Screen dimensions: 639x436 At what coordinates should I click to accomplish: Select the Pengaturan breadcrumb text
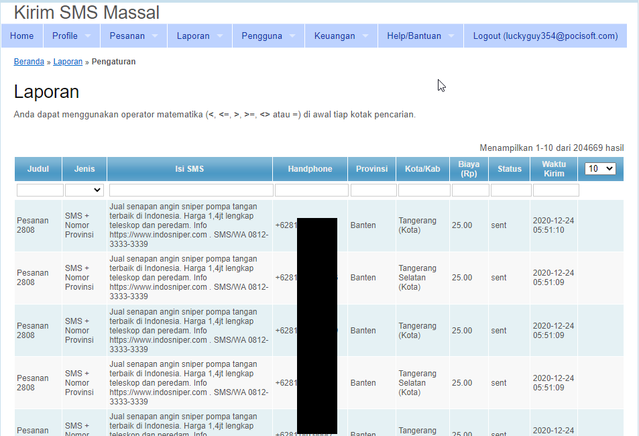point(114,62)
